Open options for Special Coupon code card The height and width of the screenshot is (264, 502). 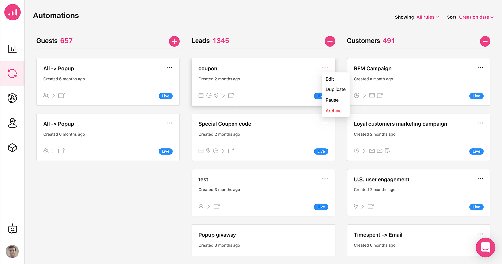pyautogui.click(x=325, y=123)
